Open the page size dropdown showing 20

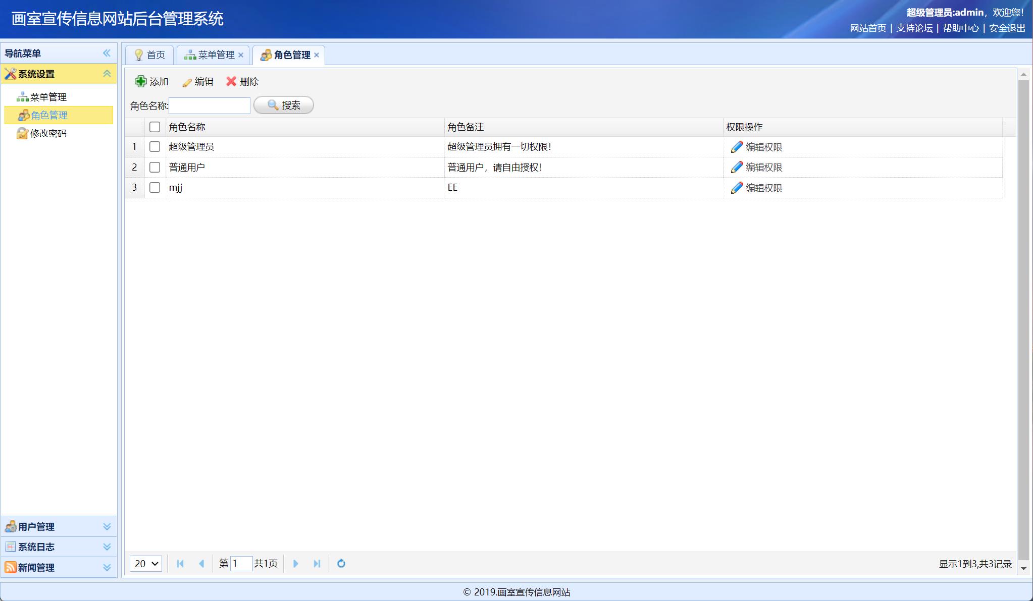coord(146,563)
